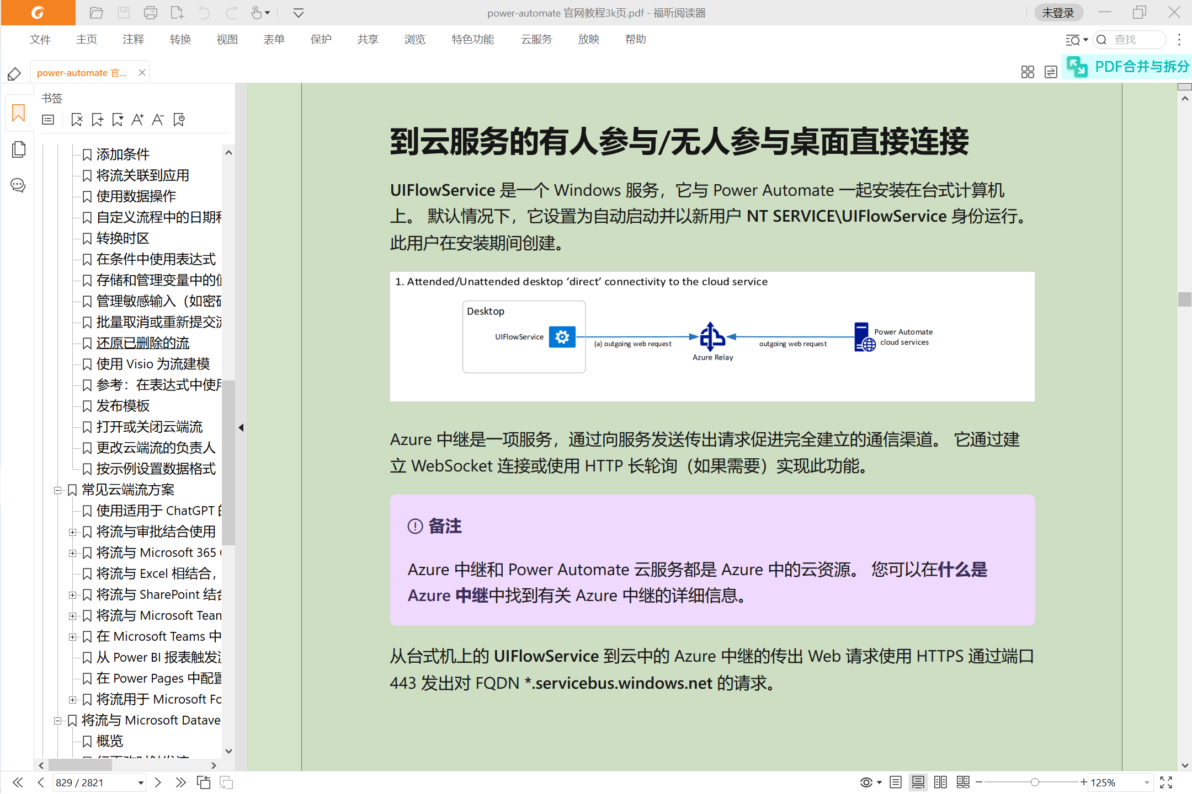
Task: Click the zoom slider handle
Action: pyautogui.click(x=1035, y=782)
